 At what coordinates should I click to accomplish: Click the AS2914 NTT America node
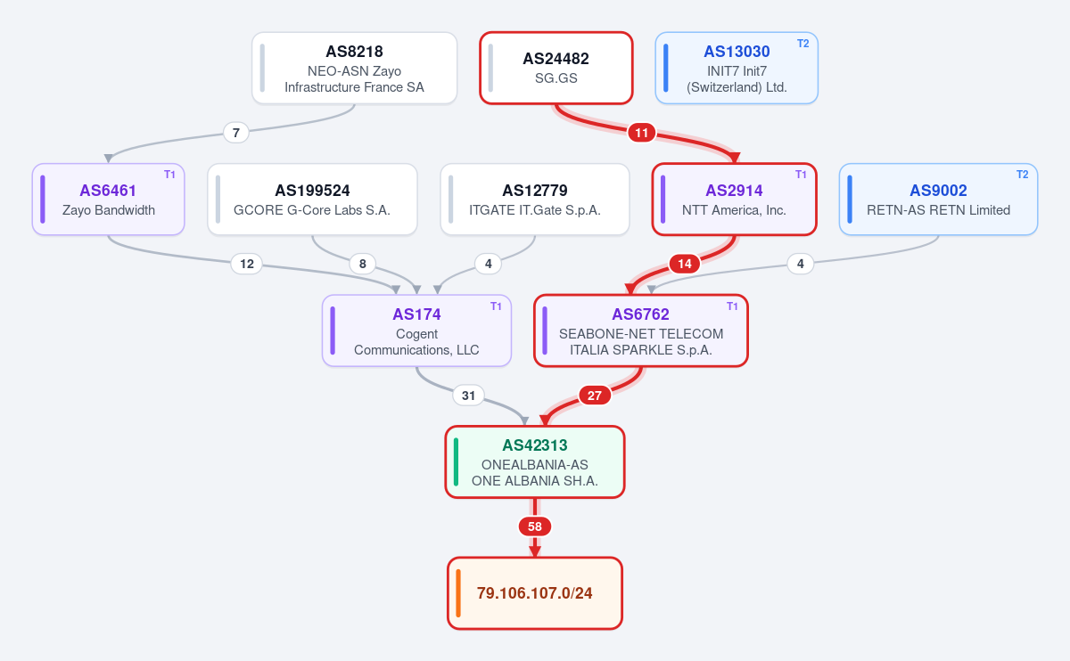pos(734,200)
